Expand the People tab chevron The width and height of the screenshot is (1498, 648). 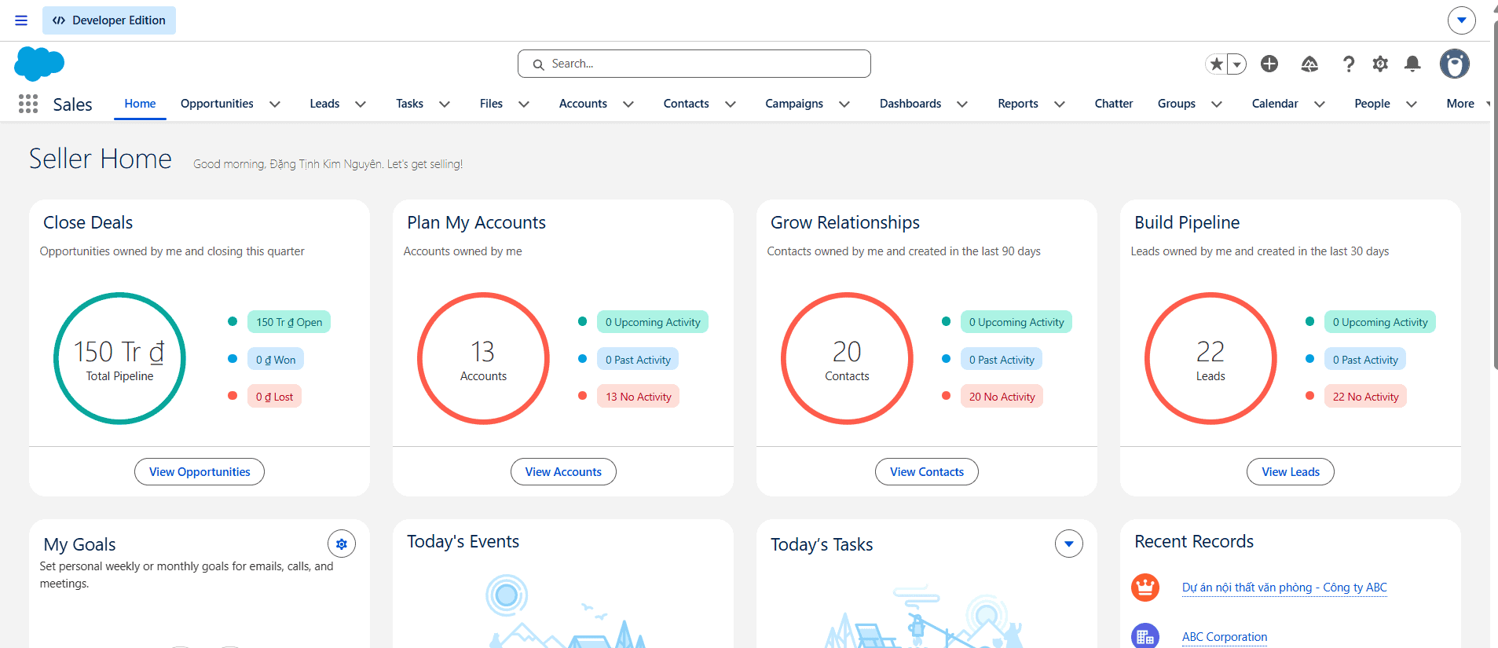click(1412, 104)
